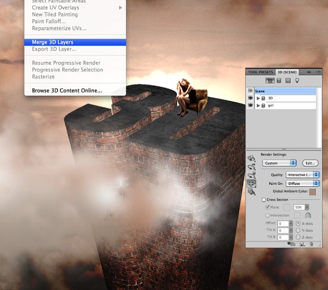Screen dimensions: 328x290
Task: Collapse the panel with the double-arrow icon
Action: click(309, 72)
